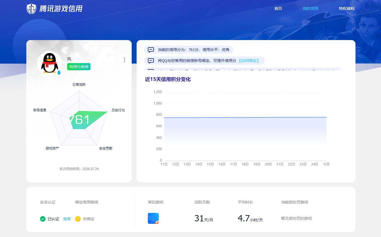Click the 信用分优秀 green badge
381x237 pixels.
click(79, 67)
